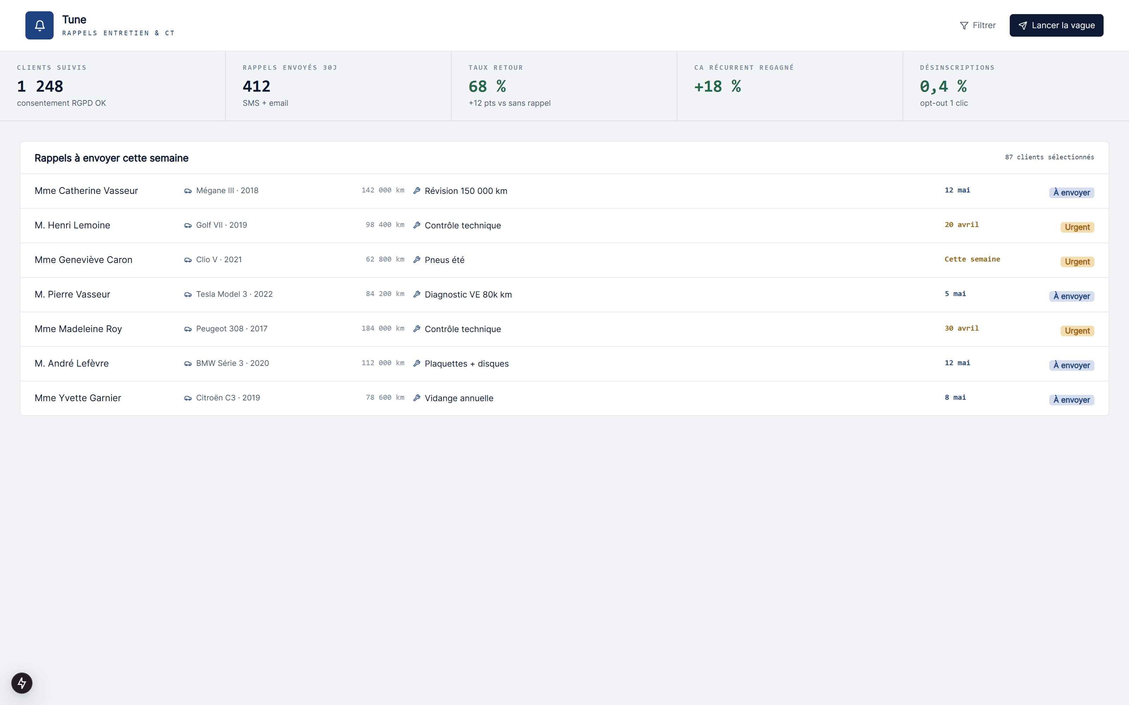Click the À envoyer badge for Pierre Vasseur
Screen dimensions: 1129x705
[1071, 296]
